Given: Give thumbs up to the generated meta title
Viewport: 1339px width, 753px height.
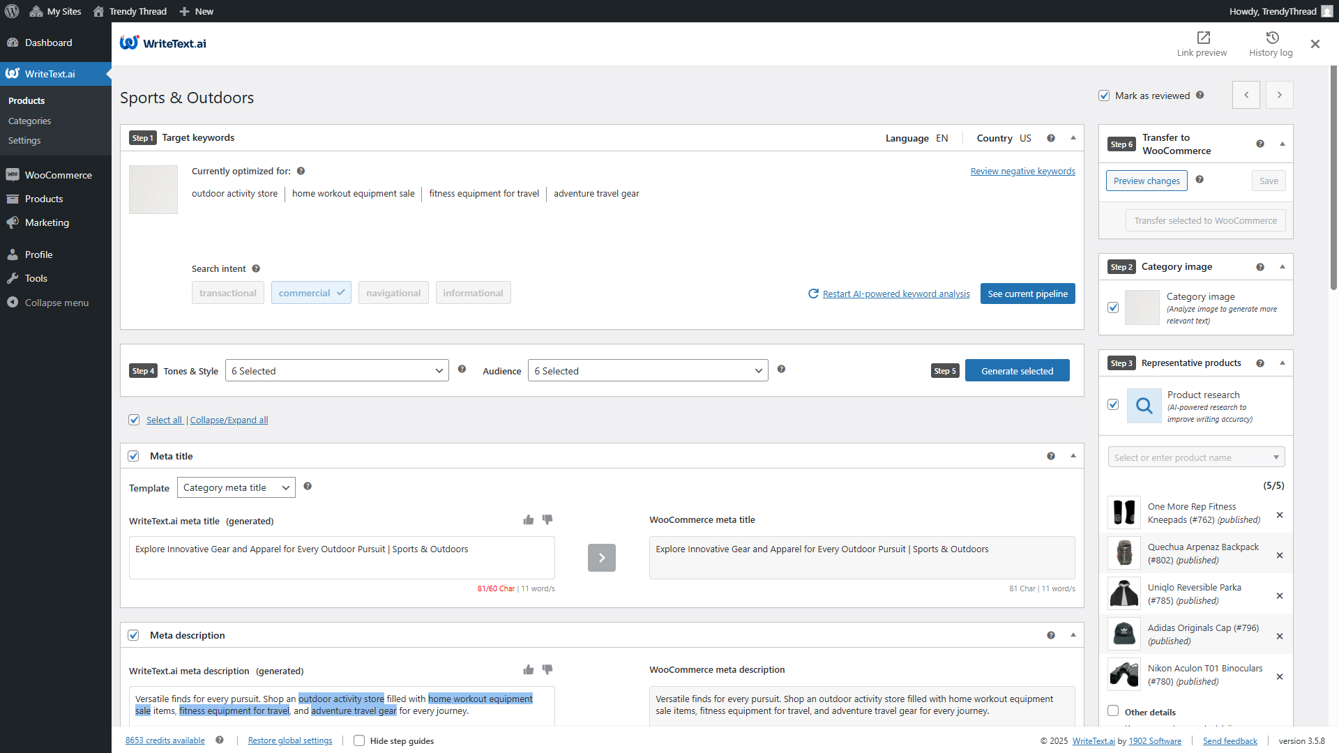Looking at the screenshot, I should coord(528,519).
